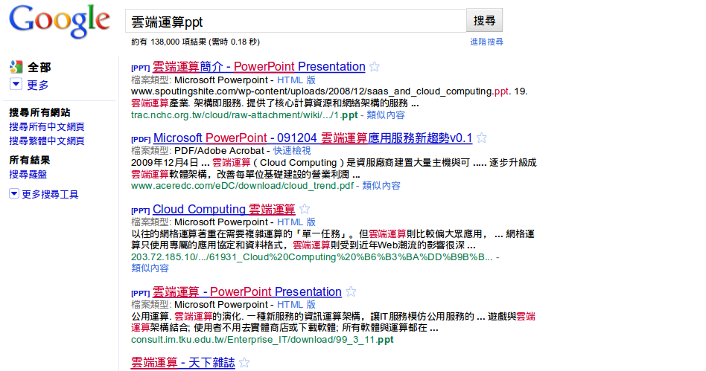Select 搜尋羅盤 option
This screenshot has height=371, width=706.
pos(28,175)
